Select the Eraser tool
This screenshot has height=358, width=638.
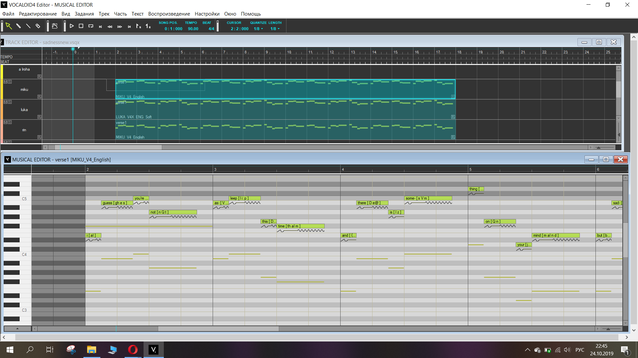[38, 26]
